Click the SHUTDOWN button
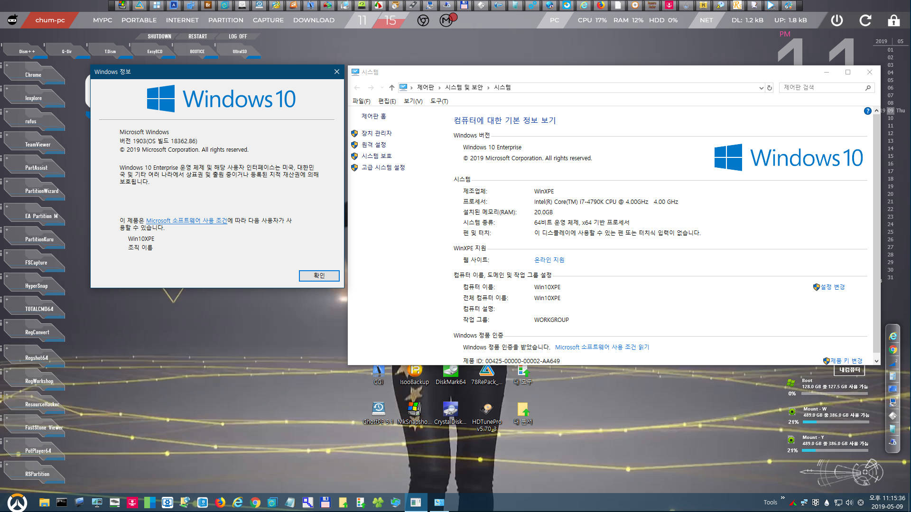This screenshot has width=911, height=512. pos(160,36)
